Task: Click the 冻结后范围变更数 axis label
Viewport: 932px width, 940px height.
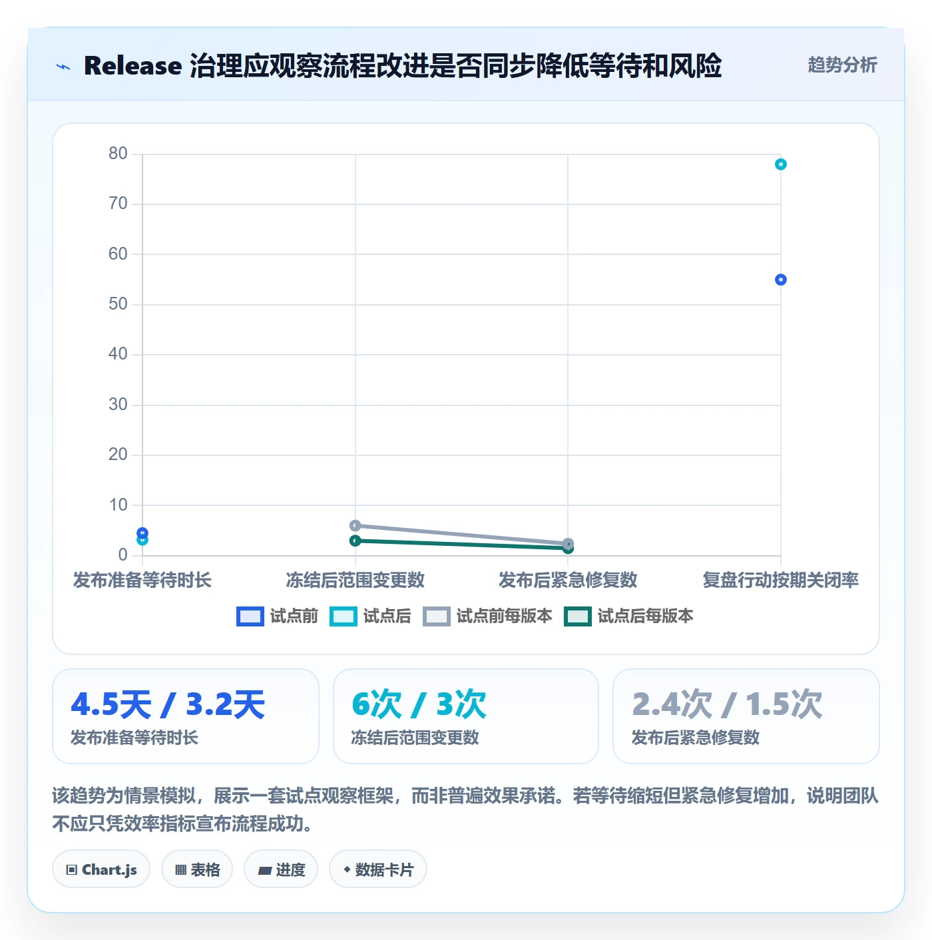Action: coord(355,580)
